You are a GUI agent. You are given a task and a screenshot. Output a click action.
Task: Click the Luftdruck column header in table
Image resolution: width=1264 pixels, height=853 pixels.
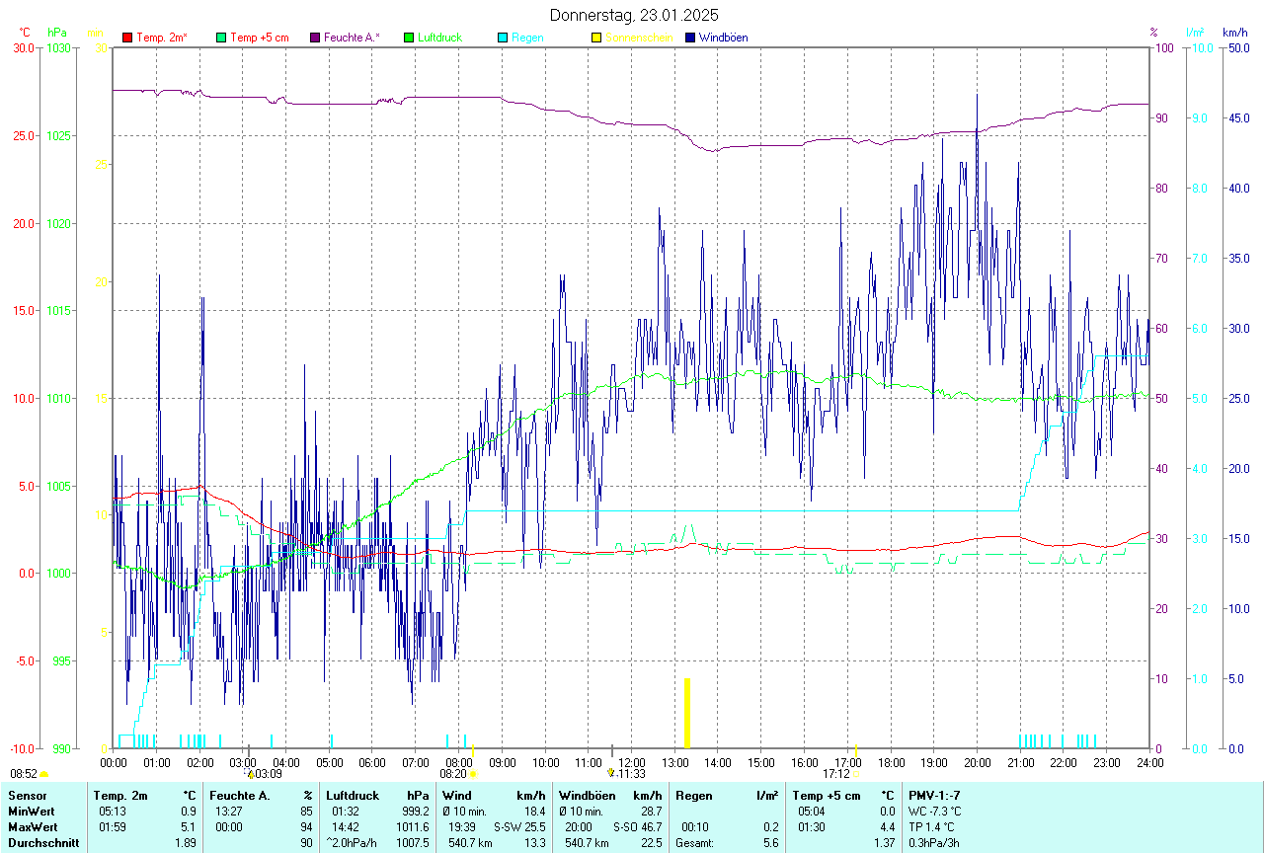point(354,795)
